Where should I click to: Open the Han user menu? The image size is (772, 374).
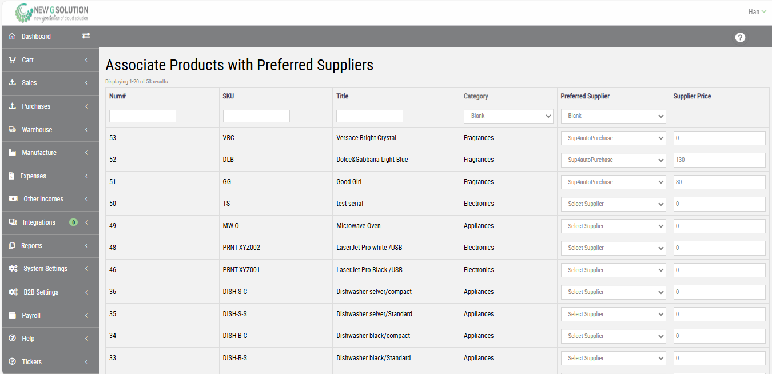point(757,12)
